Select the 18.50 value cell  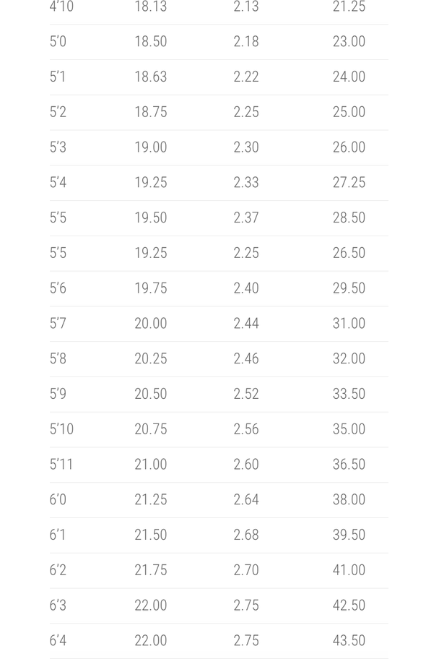150,42
